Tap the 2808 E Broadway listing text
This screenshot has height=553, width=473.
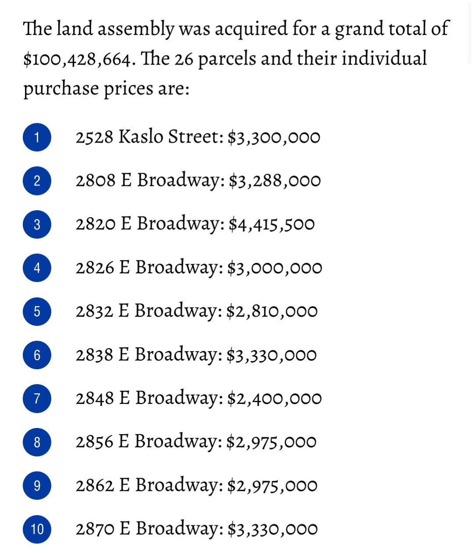coord(198,180)
